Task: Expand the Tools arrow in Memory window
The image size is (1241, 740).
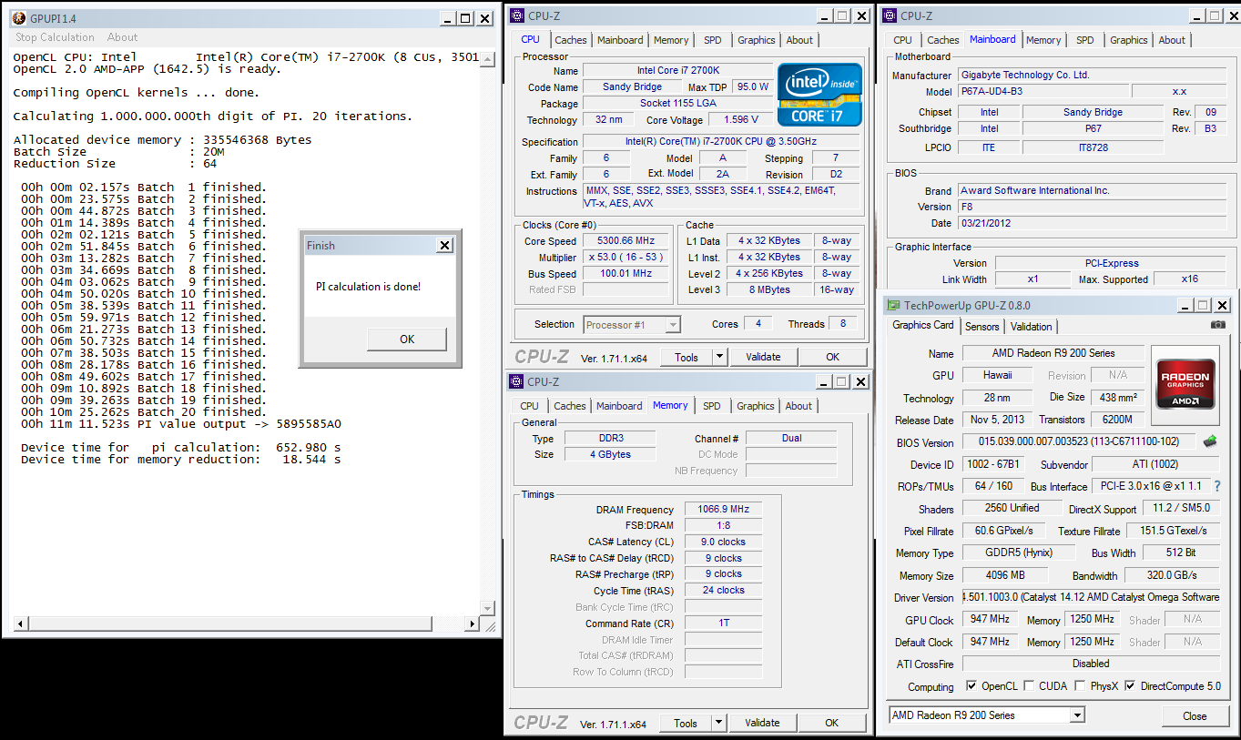Action: (x=719, y=724)
